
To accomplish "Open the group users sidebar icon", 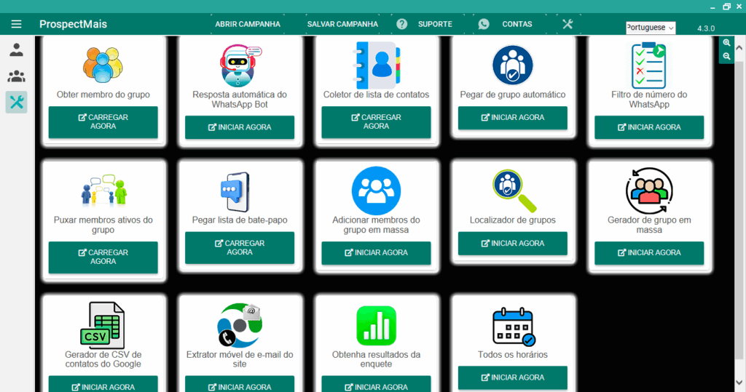I will point(16,76).
